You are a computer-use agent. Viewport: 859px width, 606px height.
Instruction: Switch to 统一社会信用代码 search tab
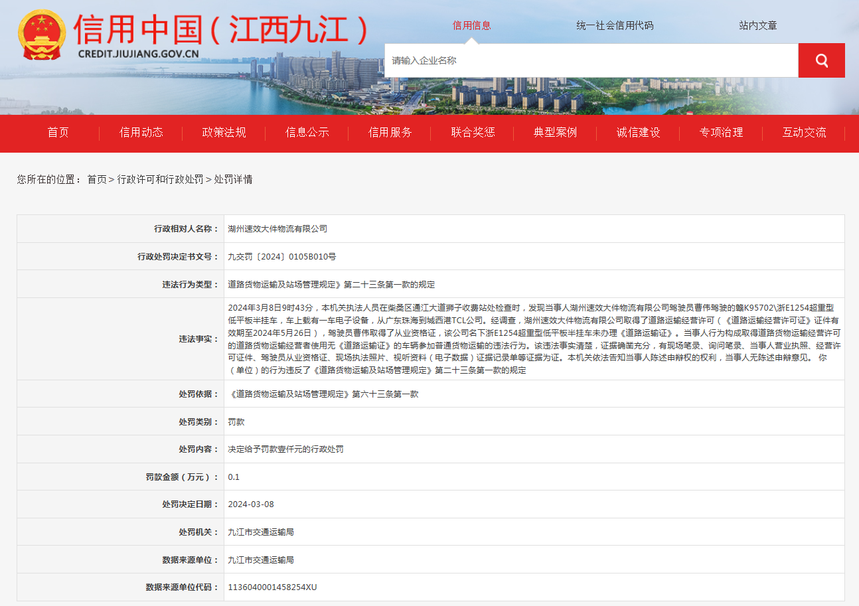615,25
